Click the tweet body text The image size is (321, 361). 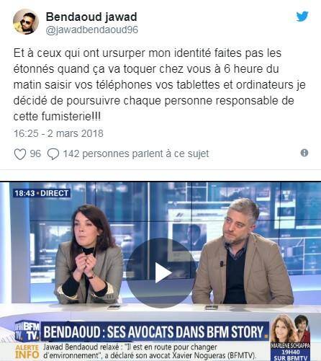tap(159, 85)
